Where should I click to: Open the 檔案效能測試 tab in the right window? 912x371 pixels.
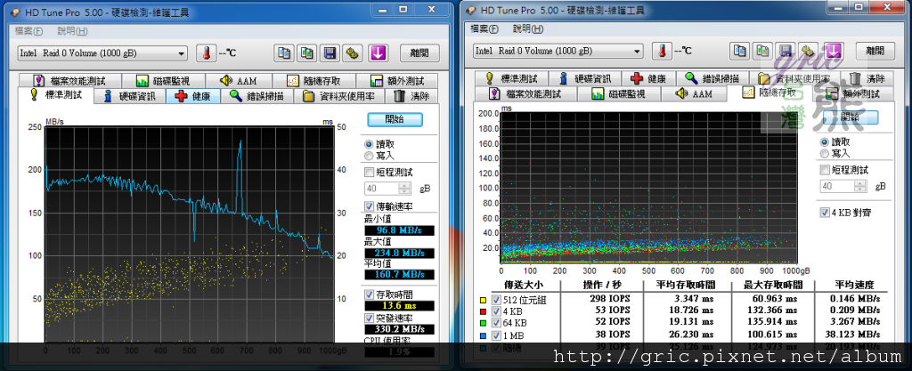pyautogui.click(x=525, y=93)
